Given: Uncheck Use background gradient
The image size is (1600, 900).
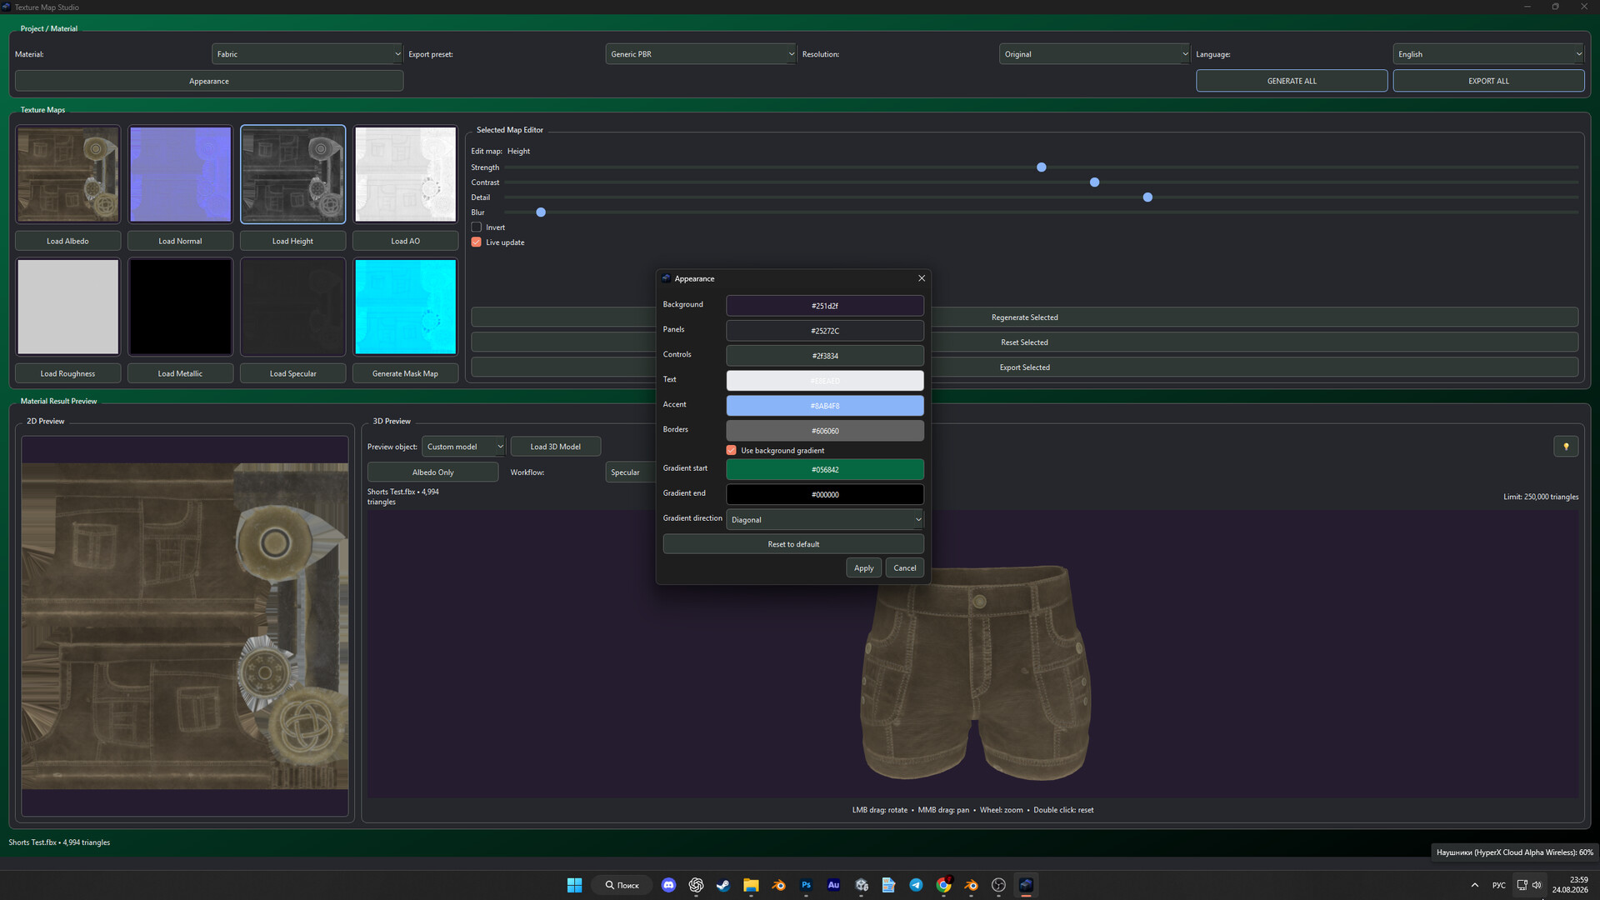Looking at the screenshot, I should [x=732, y=450].
